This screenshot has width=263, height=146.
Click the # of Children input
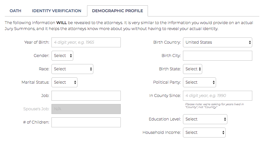[86, 122]
